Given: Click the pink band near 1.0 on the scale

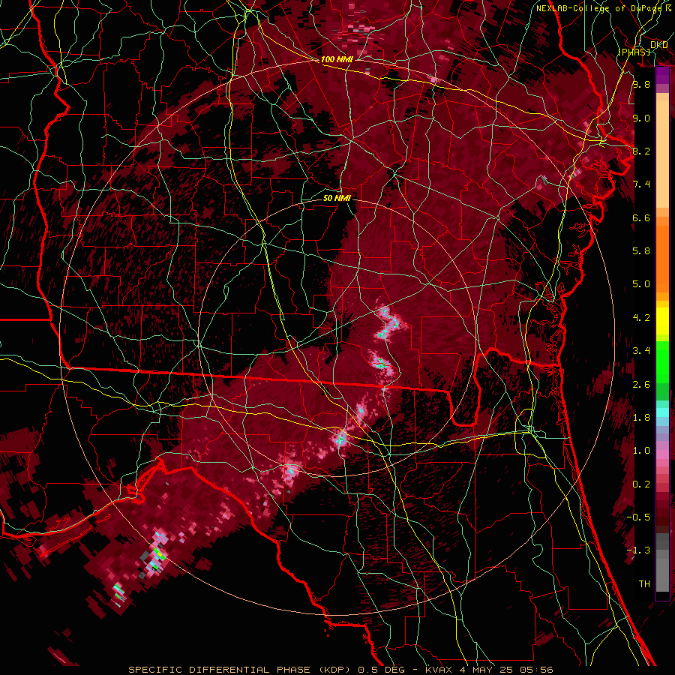Looking at the screenshot, I should coord(662,454).
